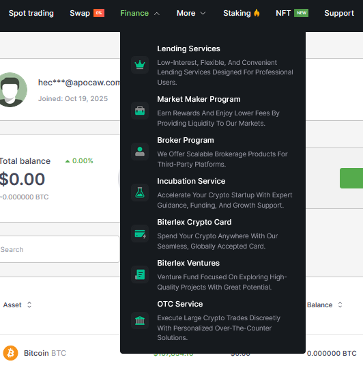This screenshot has width=363, height=366.
Task: Click the Staking flame icon
Action: [257, 13]
